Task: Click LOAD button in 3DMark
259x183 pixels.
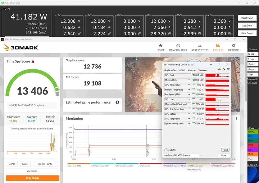Action: pos(12,164)
